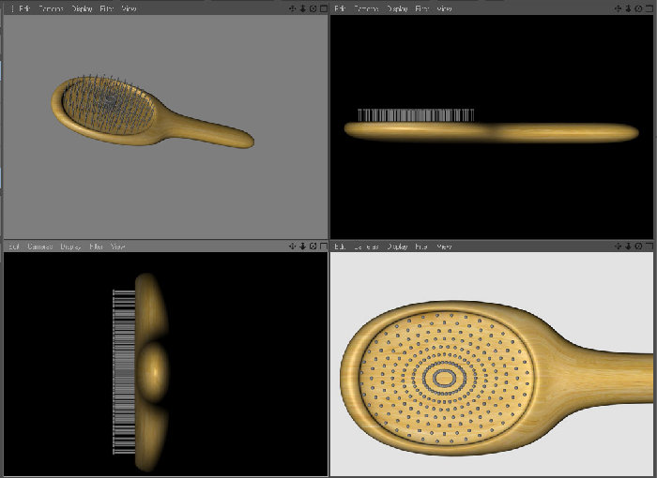
Task: Click the zoom-camera arrow icon in the perspective viewport
Action: tap(303, 8)
